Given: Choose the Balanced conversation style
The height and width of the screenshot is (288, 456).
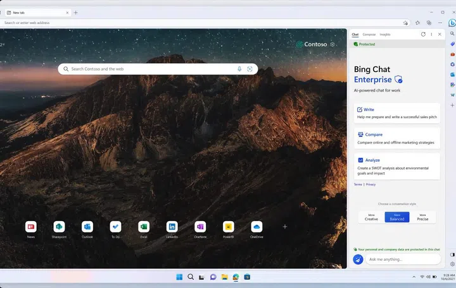Looking at the screenshot, I should [396, 217].
